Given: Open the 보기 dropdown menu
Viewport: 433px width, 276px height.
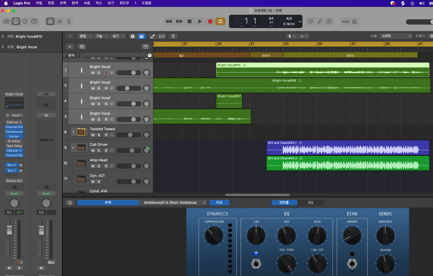Looking at the screenshot, I should pos(118,36).
